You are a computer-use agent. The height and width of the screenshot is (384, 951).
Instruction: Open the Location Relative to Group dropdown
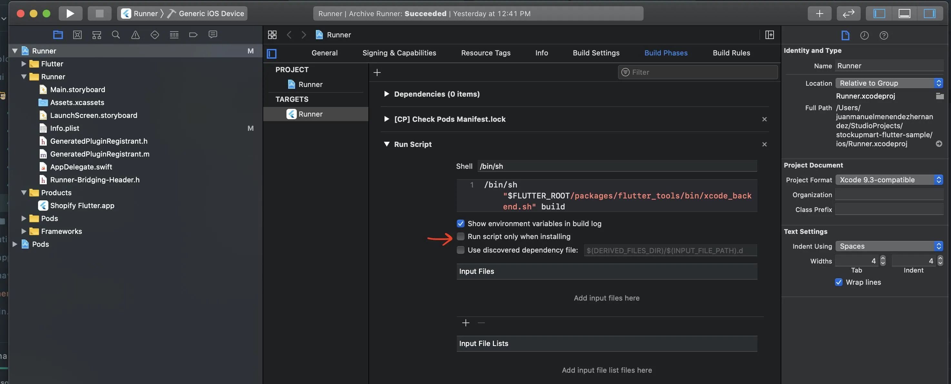[x=889, y=83]
